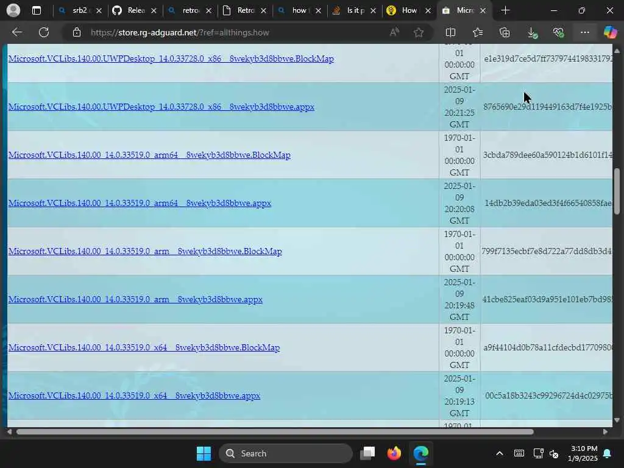Click the scroll right arrow
Image resolution: width=624 pixels, height=468 pixels.
tap(605, 432)
